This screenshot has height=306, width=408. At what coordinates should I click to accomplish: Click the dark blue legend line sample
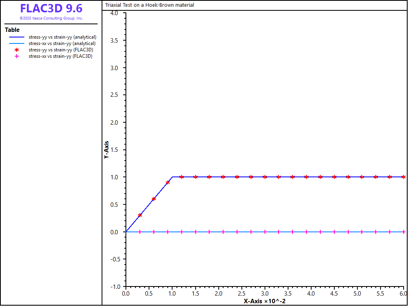click(x=17, y=37)
